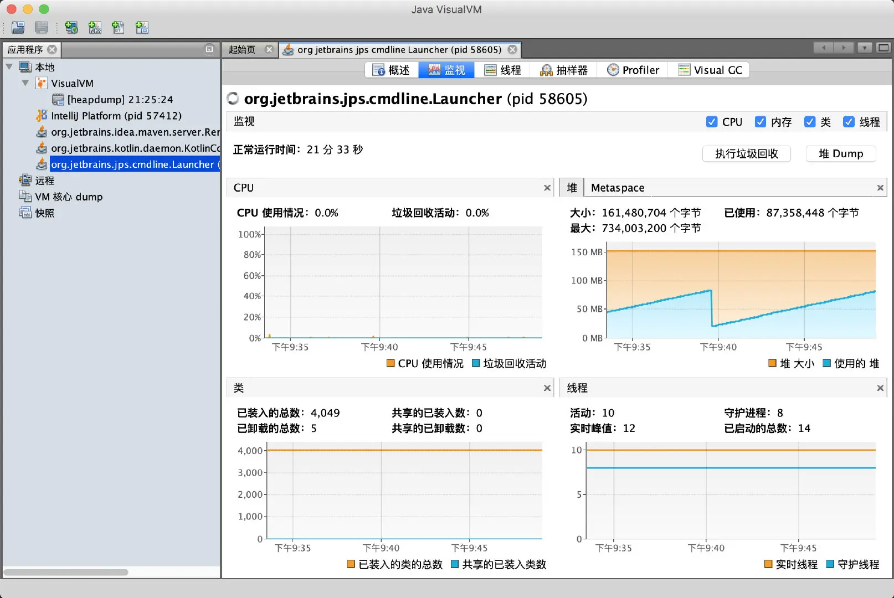Screen dimensions: 894x598
Task: Maximize the editor window area
Action: click(883, 48)
